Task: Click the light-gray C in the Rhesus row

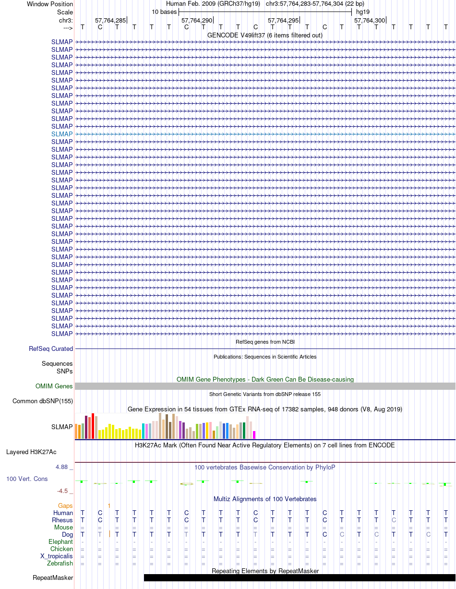Action: [x=394, y=520]
